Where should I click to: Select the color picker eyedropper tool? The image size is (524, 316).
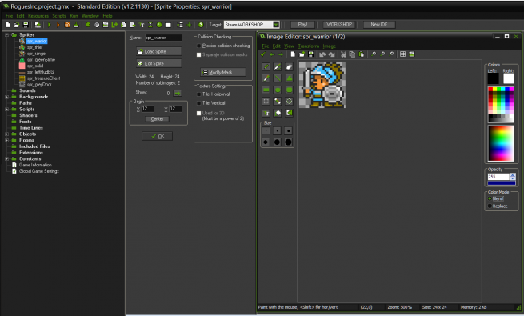(266, 78)
